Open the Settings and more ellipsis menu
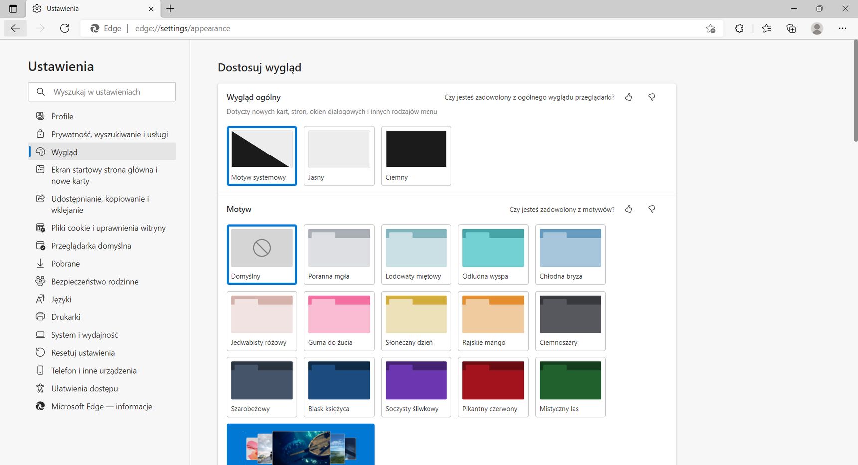 pos(842,28)
